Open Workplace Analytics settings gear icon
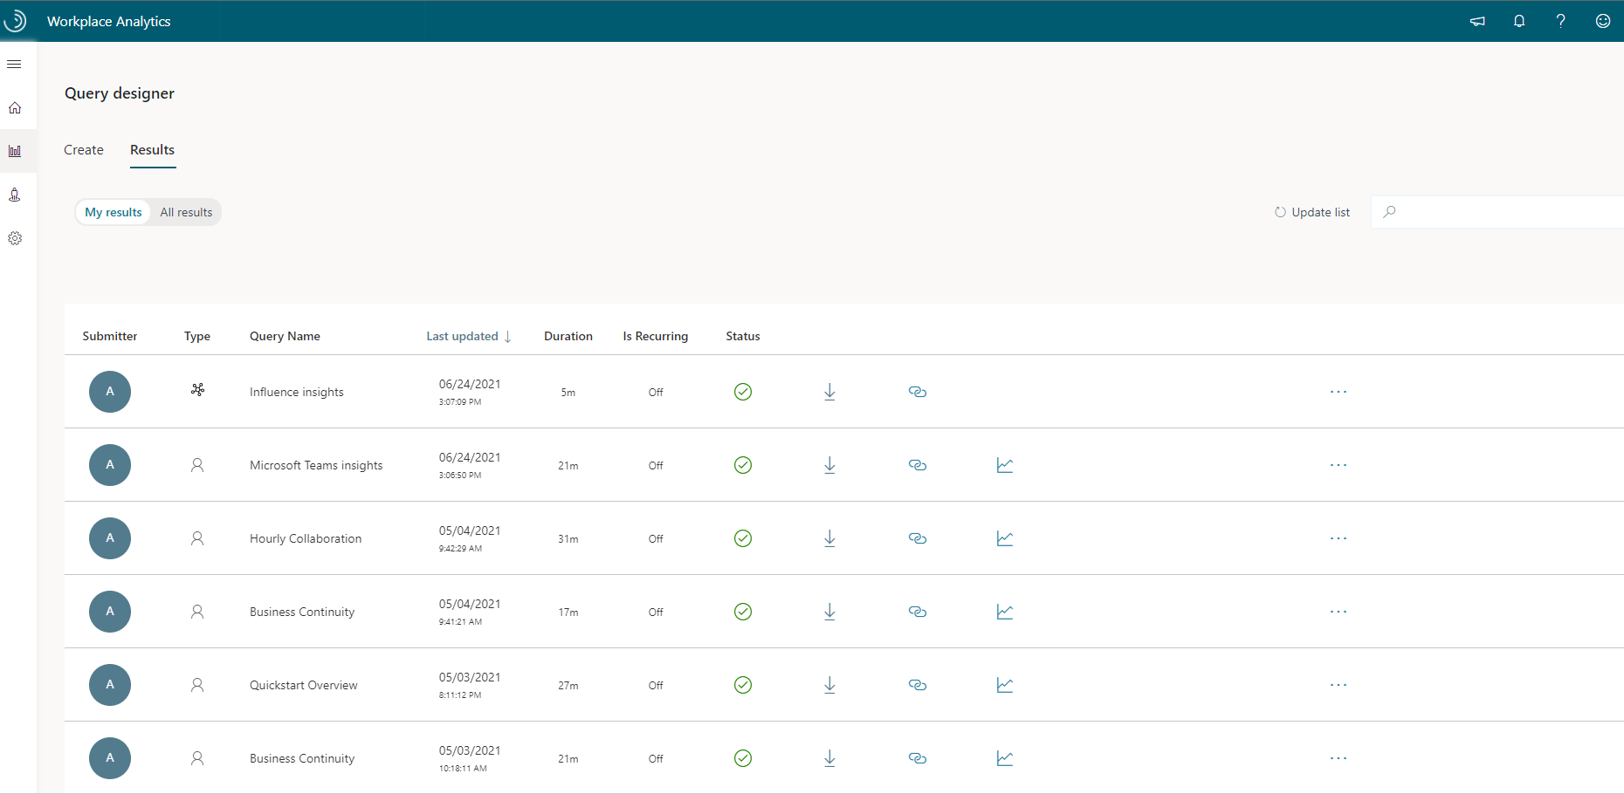This screenshot has width=1624, height=794. pos(15,237)
